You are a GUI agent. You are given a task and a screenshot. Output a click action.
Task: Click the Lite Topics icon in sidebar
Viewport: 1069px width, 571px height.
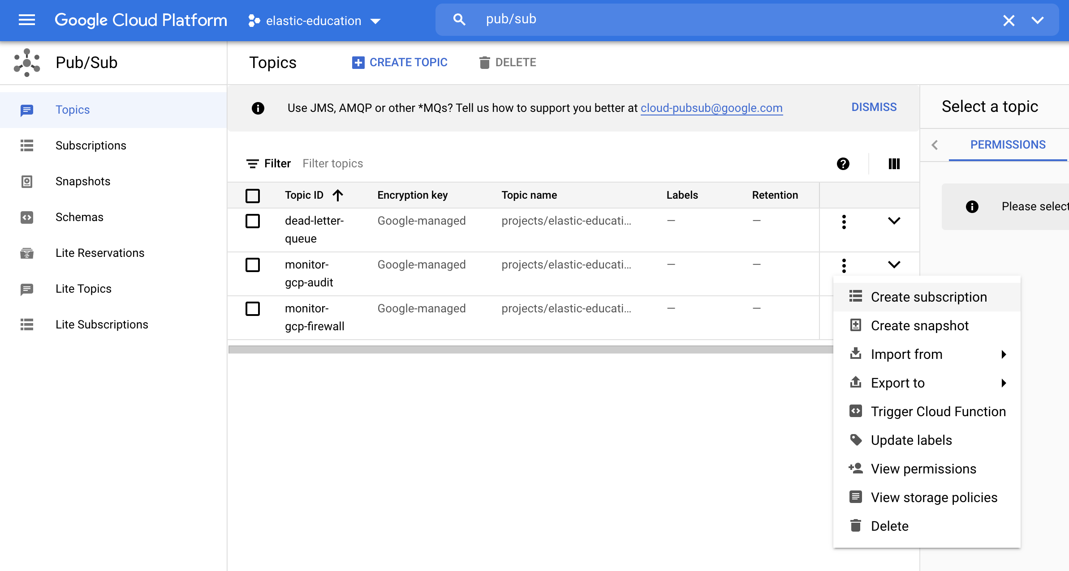pyautogui.click(x=27, y=289)
